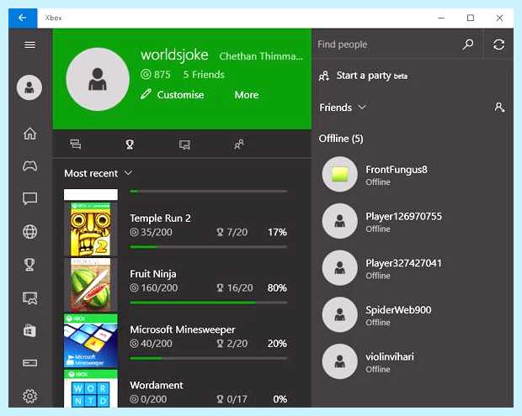Switch to the achievements trophy tab
Viewport: 522px width, 416px height.
130,145
